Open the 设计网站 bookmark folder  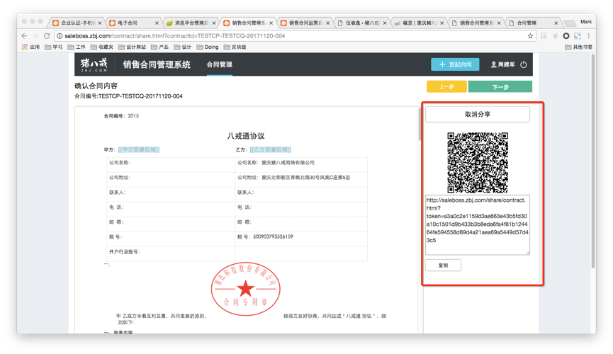tap(132, 47)
